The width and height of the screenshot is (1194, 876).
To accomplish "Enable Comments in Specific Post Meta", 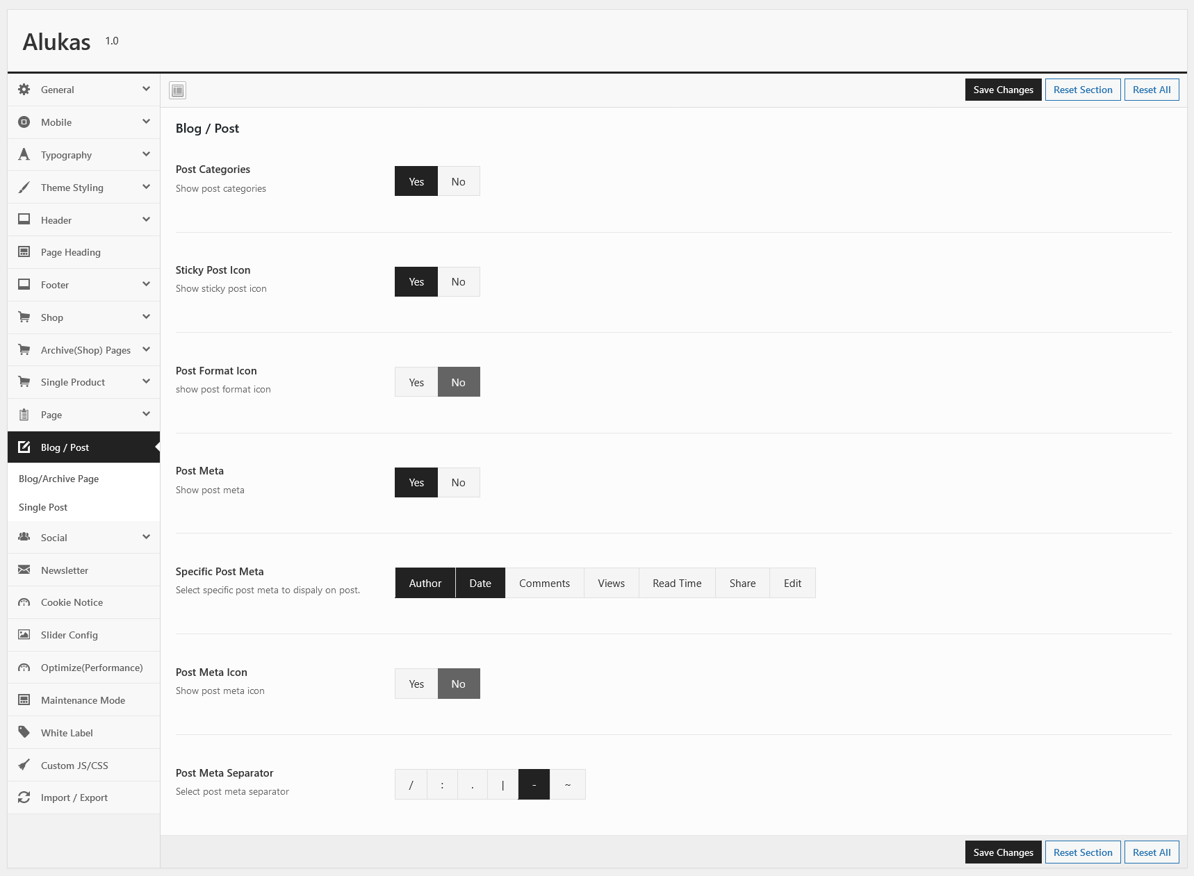I will (544, 584).
